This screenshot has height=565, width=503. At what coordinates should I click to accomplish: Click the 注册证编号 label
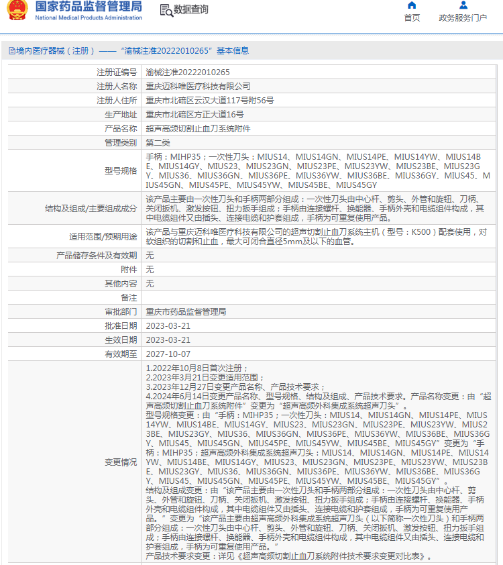click(117, 72)
